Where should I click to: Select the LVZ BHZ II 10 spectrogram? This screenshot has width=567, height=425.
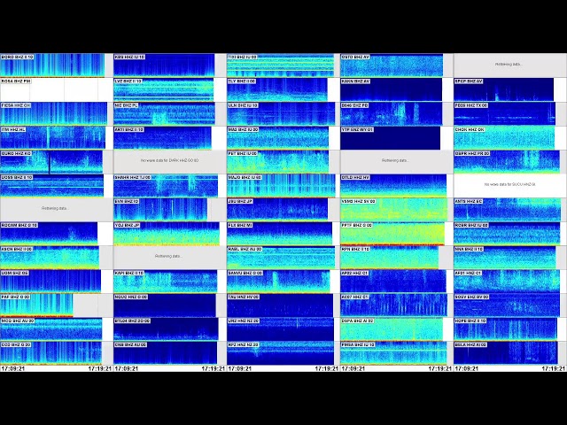(163, 89)
